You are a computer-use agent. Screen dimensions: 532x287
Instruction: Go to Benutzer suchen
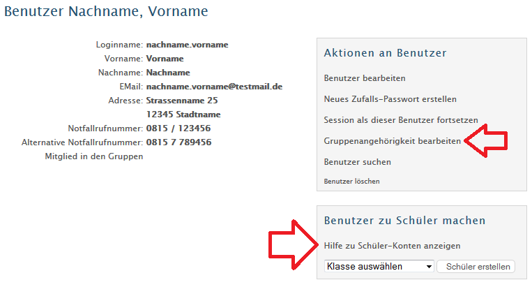click(x=358, y=162)
